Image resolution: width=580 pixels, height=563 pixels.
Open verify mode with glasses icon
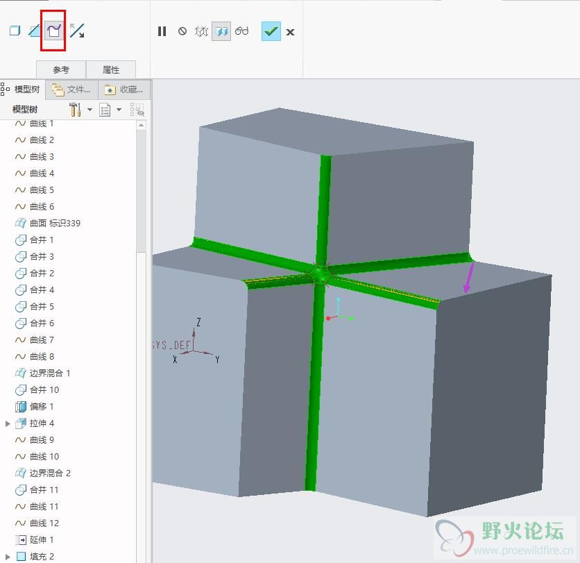[242, 31]
